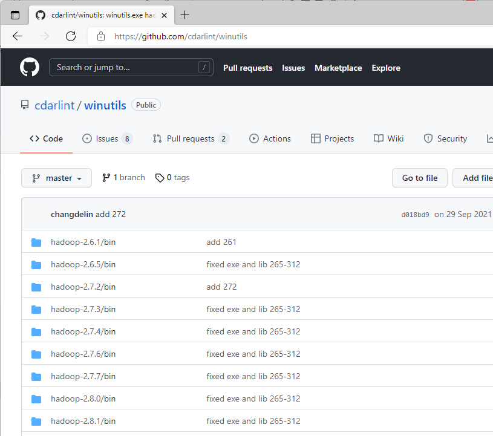Image resolution: width=493 pixels, height=436 pixels.
Task: Click the hadoop-2.6.1/bin folder icon
Action: coord(36,242)
